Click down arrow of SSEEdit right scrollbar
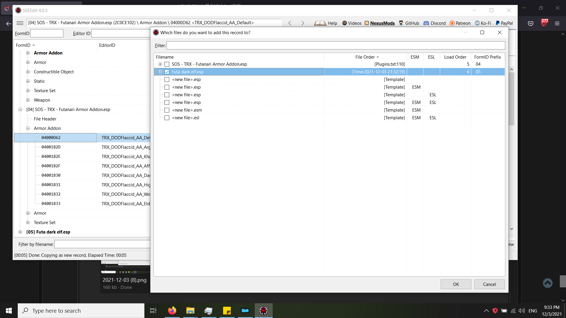Viewport: 566px width, 318px height. (x=512, y=229)
